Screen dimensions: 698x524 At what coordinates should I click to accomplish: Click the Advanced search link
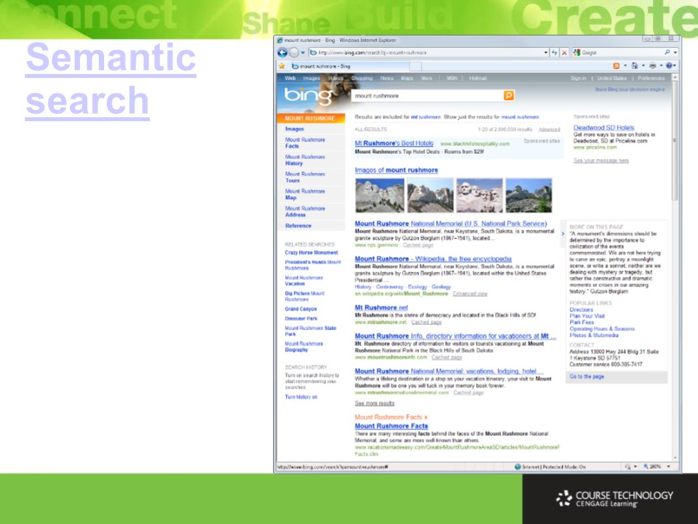point(549,130)
